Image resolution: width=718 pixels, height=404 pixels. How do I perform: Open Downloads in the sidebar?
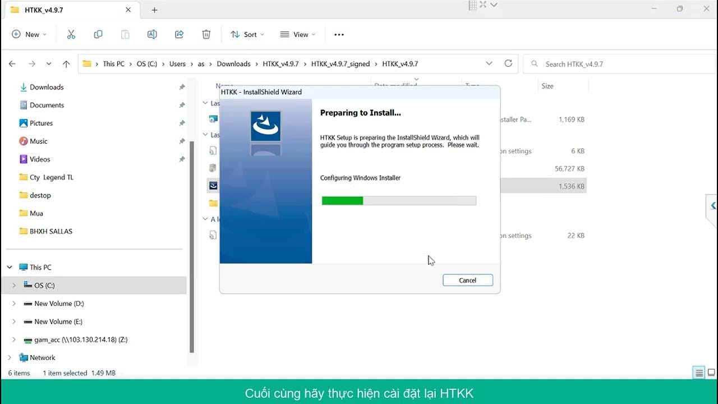(47, 87)
